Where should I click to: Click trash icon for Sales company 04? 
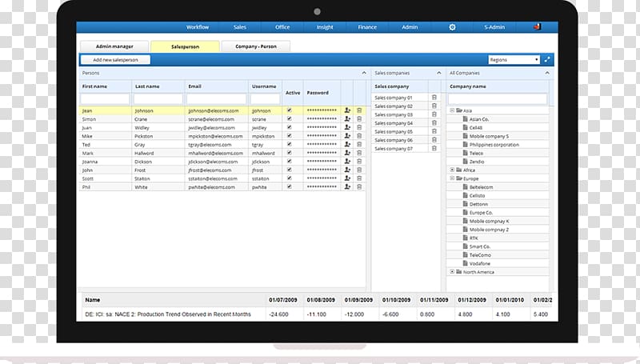(x=434, y=123)
